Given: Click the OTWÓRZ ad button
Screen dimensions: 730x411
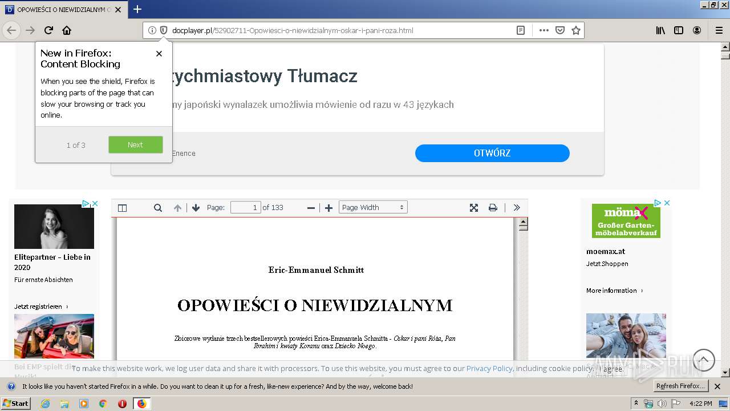Looking at the screenshot, I should (492, 153).
